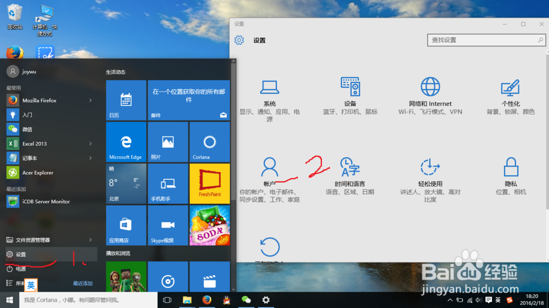Click the search box in Settings window
Image resolution: width=549 pixels, height=308 pixels.
[x=486, y=40]
